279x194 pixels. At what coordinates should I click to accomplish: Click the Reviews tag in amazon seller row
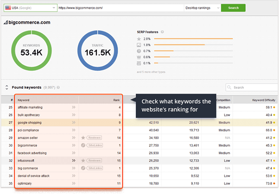click(x=94, y=138)
